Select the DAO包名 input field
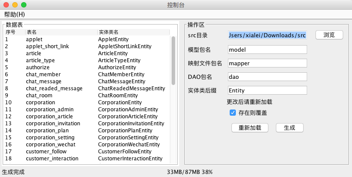 pos(267,77)
